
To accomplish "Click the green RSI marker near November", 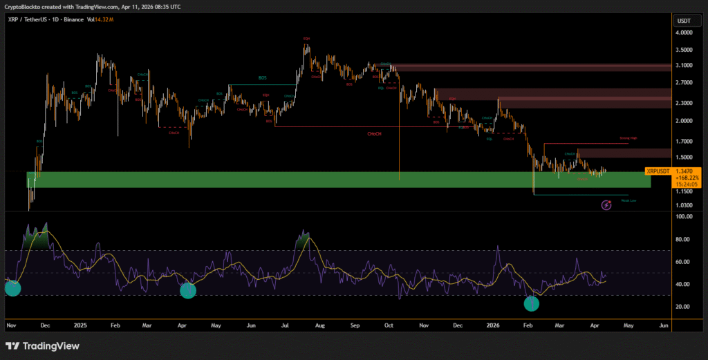I will click(12, 289).
